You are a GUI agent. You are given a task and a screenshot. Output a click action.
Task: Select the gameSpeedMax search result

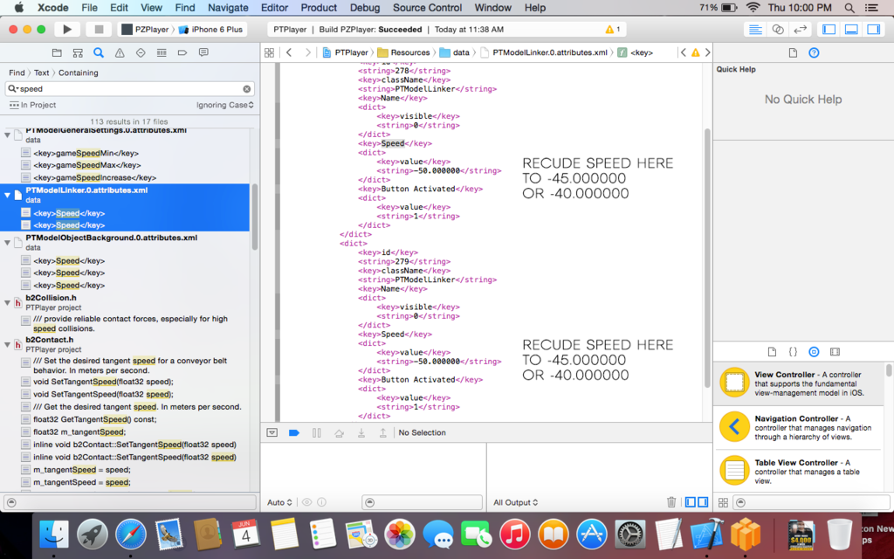86,165
